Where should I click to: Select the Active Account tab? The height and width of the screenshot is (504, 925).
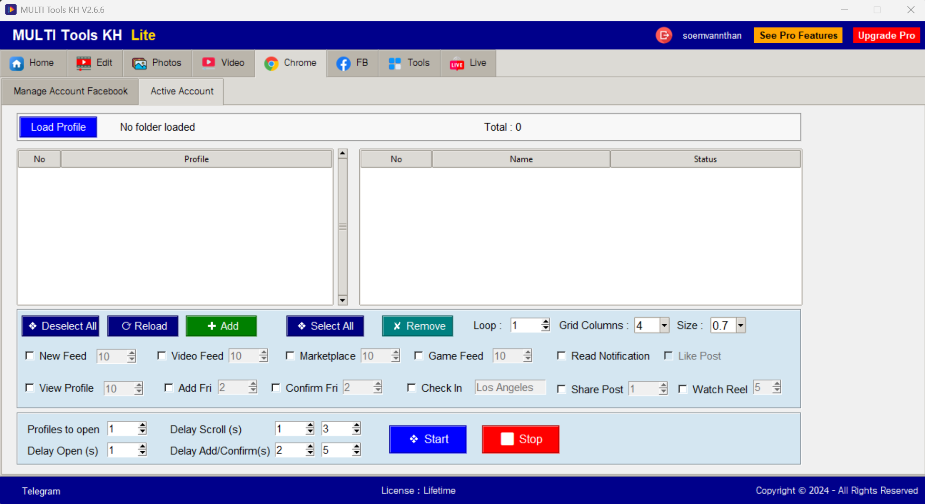(182, 91)
